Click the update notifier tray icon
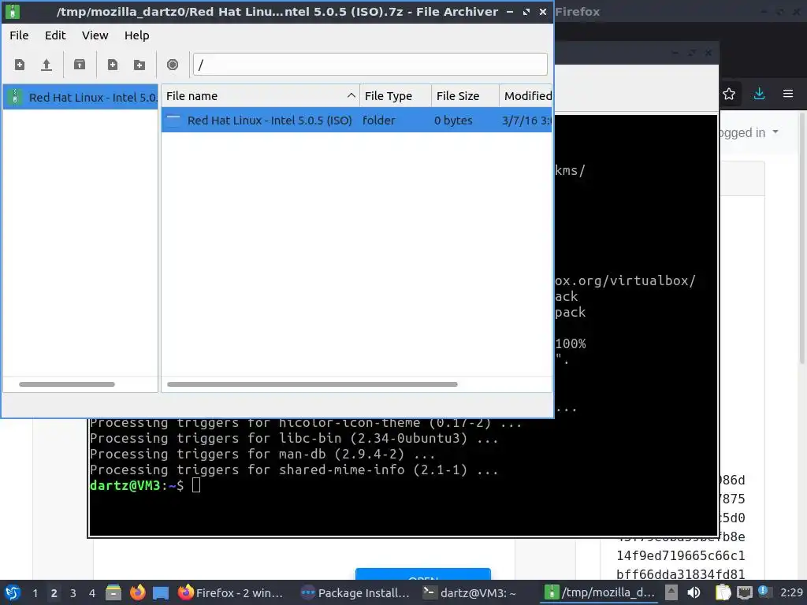 coord(764,592)
